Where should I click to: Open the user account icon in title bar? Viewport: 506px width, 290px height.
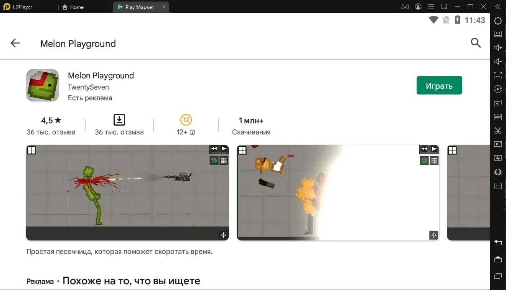click(418, 7)
